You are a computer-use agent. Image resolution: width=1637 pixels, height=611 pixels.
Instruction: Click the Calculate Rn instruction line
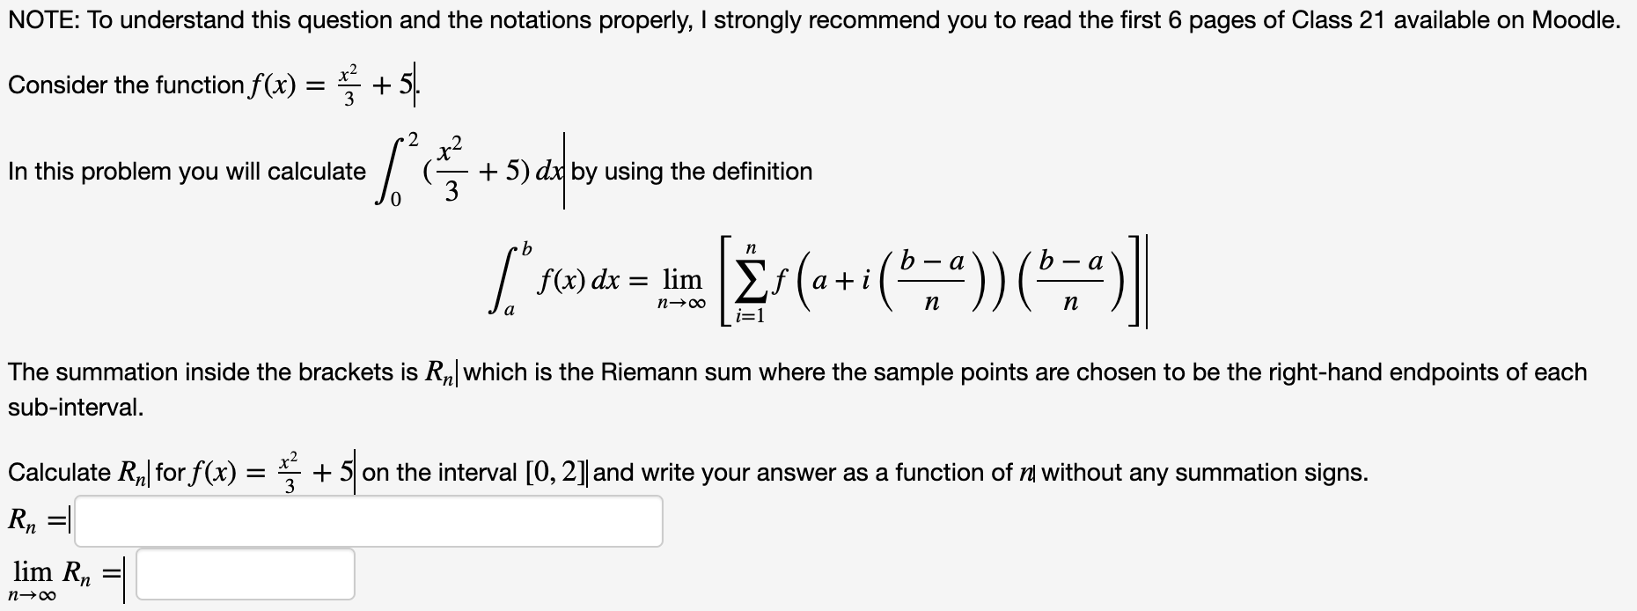pos(528,471)
